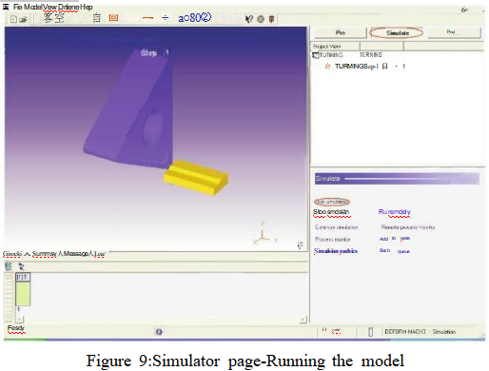
Task: Click the 'Step -1' label in viewport
Action: pyautogui.click(x=154, y=52)
